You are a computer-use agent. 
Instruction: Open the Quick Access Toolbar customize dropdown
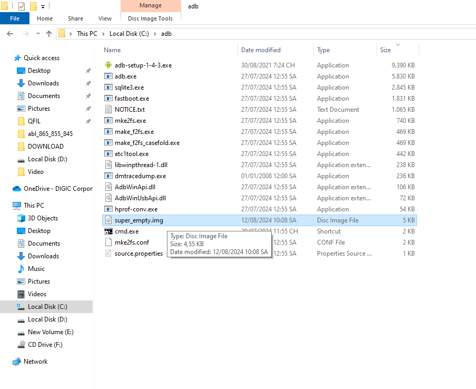43,7
